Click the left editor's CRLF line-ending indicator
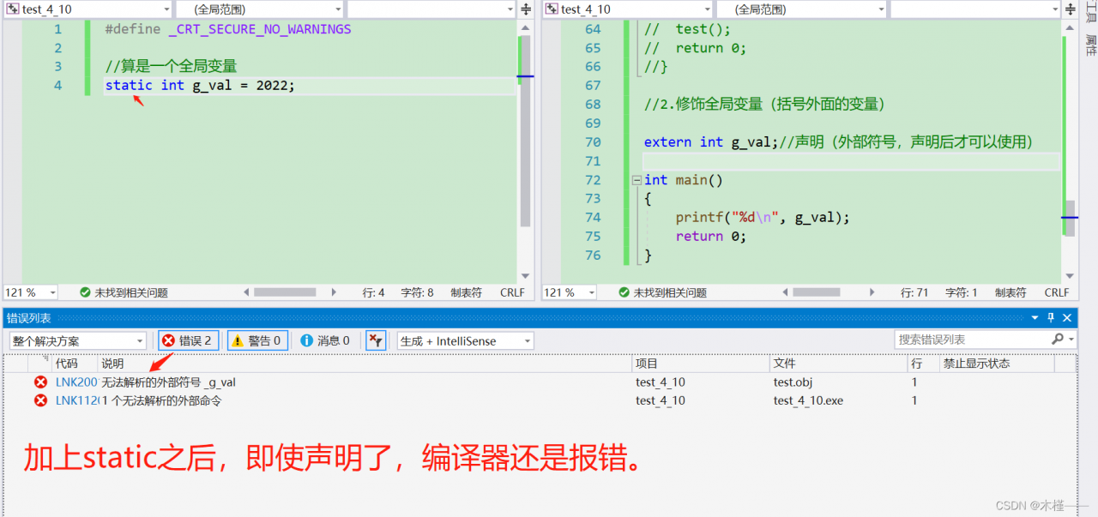This screenshot has height=517, width=1098. click(512, 292)
